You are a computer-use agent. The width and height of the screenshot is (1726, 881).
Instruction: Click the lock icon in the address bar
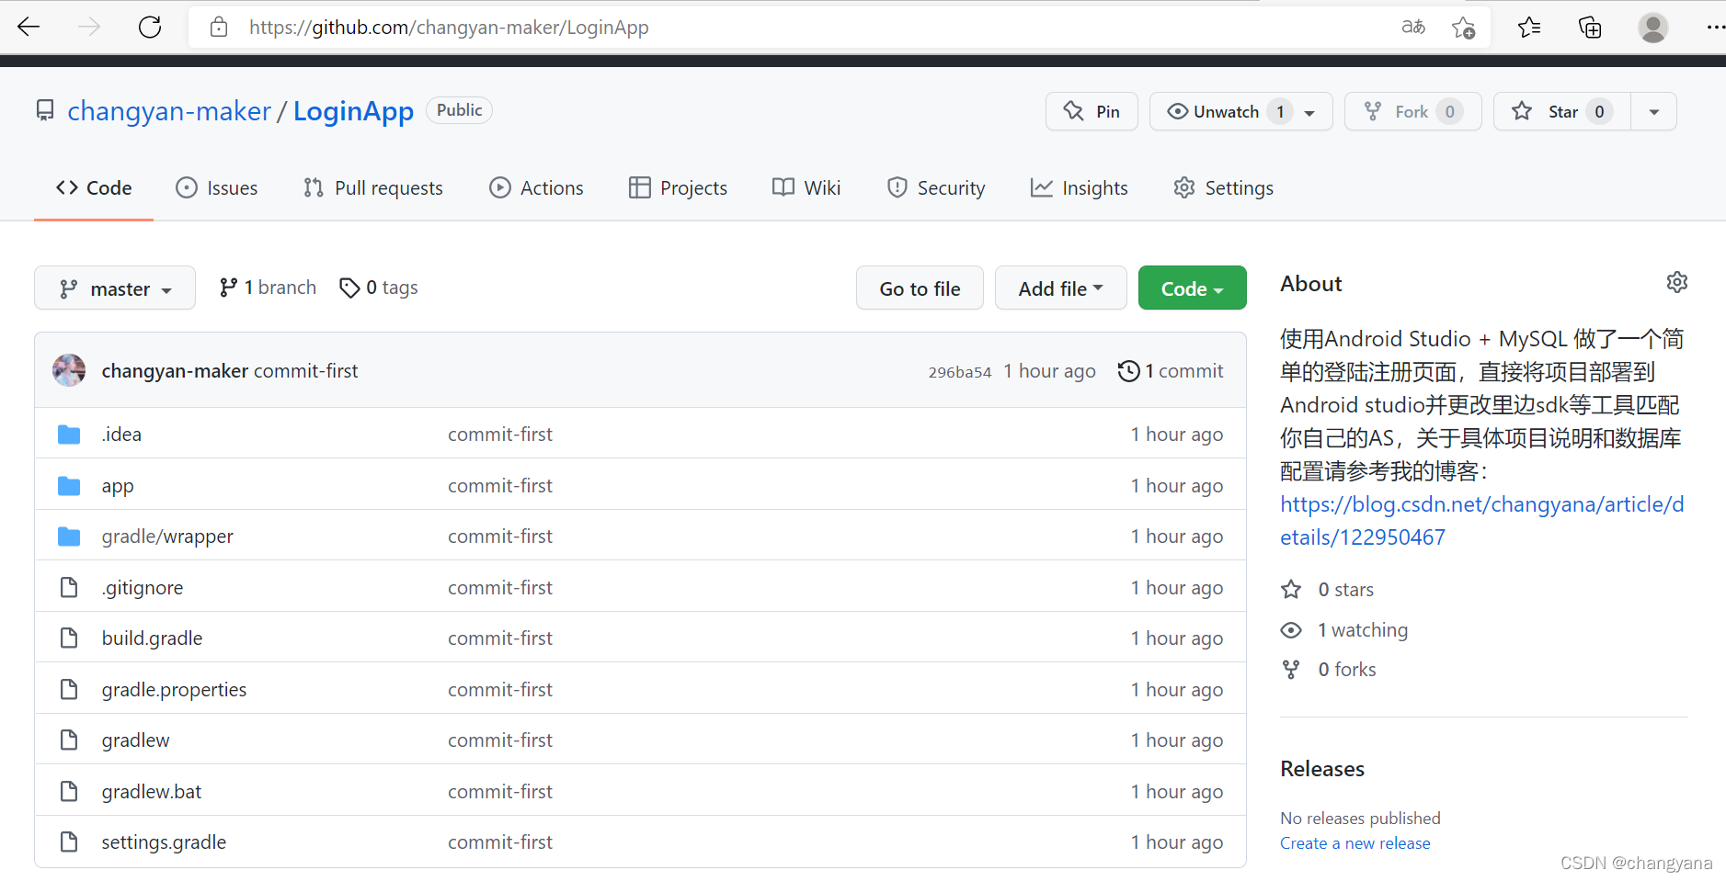pos(219,28)
